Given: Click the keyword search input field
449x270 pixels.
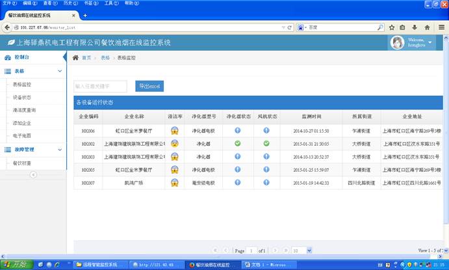Looking at the screenshot, I should tap(100, 86).
